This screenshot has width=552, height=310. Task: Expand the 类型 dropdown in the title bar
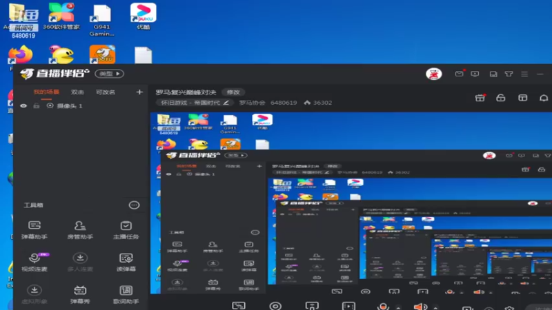coord(110,74)
